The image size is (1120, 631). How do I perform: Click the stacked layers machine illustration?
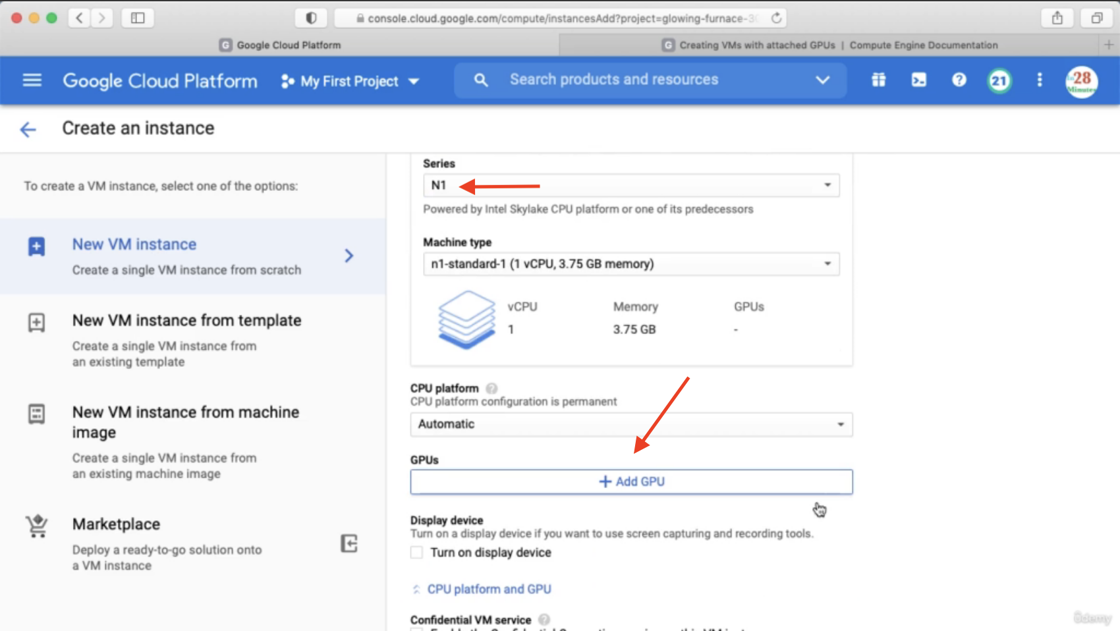point(466,319)
